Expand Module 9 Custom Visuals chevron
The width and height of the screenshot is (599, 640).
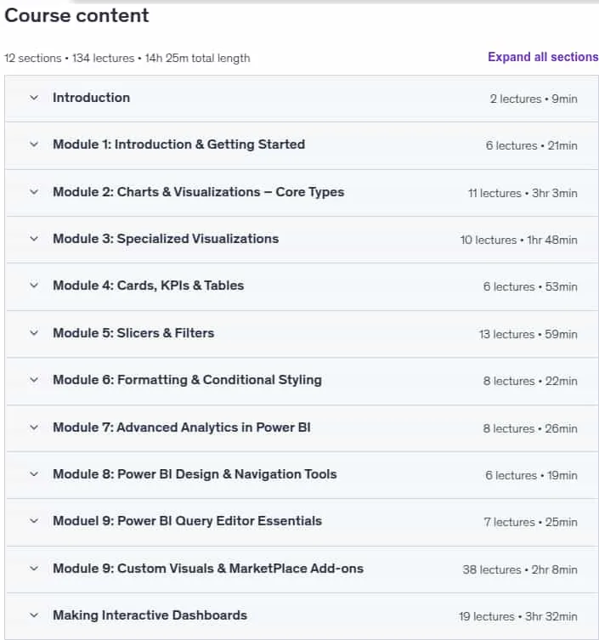point(34,569)
